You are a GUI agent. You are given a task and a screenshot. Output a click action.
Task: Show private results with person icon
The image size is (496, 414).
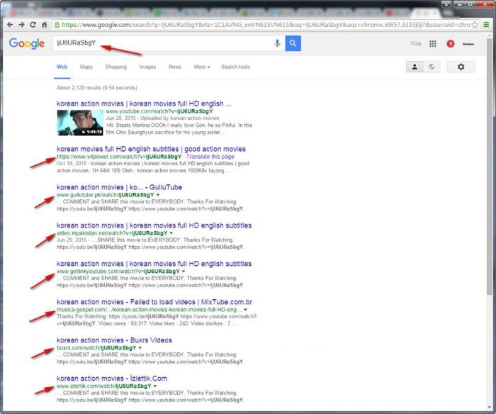point(415,67)
